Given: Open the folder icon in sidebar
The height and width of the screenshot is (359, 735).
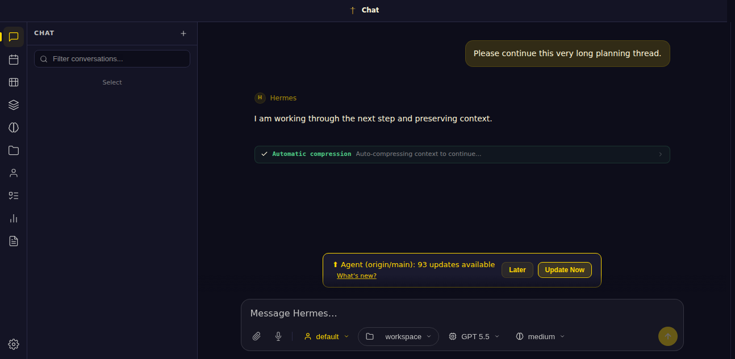Looking at the screenshot, I should [x=14, y=150].
